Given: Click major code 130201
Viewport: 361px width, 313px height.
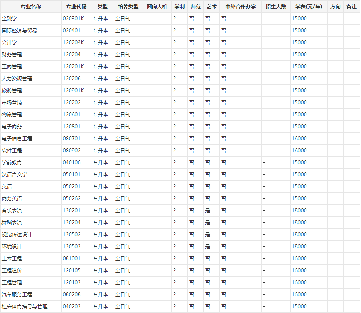Looking at the screenshot, I should (72, 210).
